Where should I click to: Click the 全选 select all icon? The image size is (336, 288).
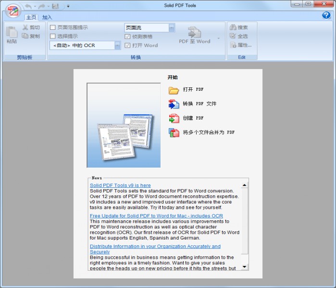[x=233, y=36]
